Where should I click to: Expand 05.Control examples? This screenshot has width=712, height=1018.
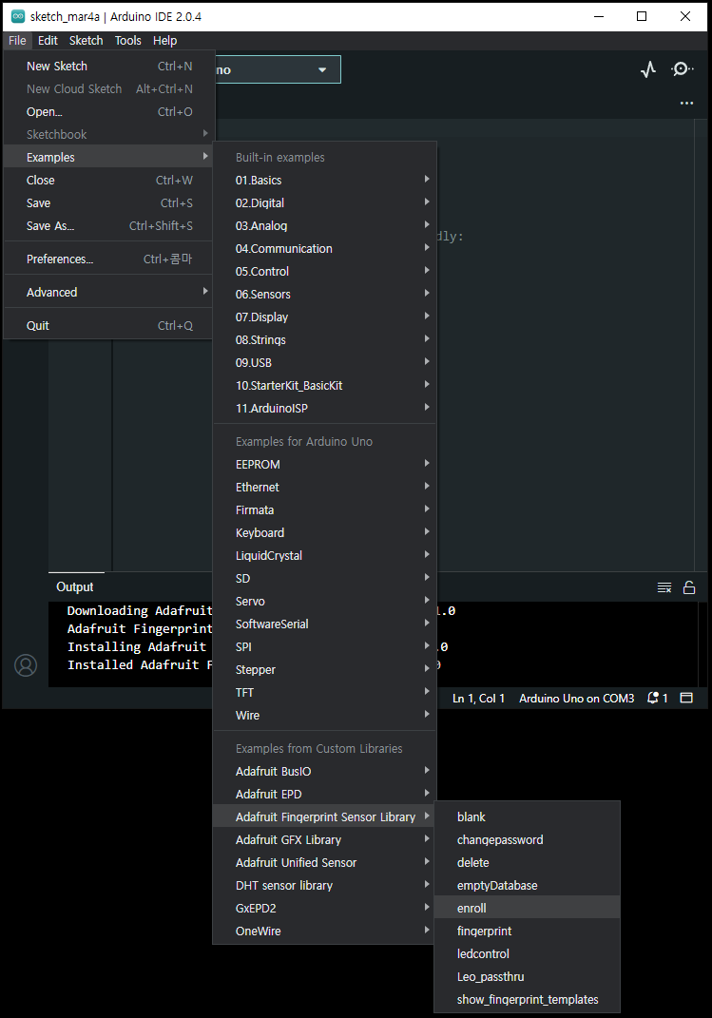pos(324,271)
